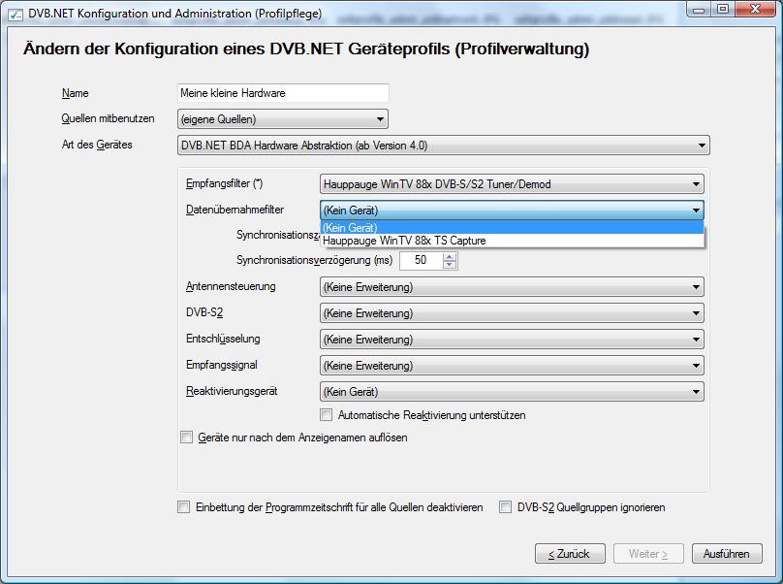783x584 pixels.
Task: Enable automatic reactivation support checkbox
Action: point(327,415)
